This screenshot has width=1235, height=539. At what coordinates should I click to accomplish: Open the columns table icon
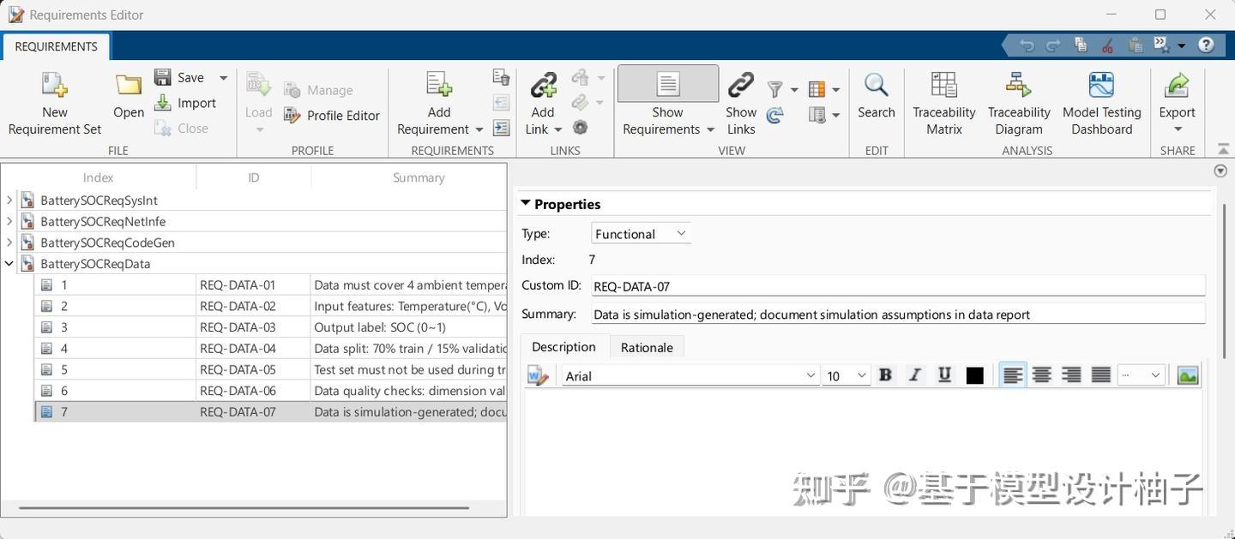pos(816,89)
